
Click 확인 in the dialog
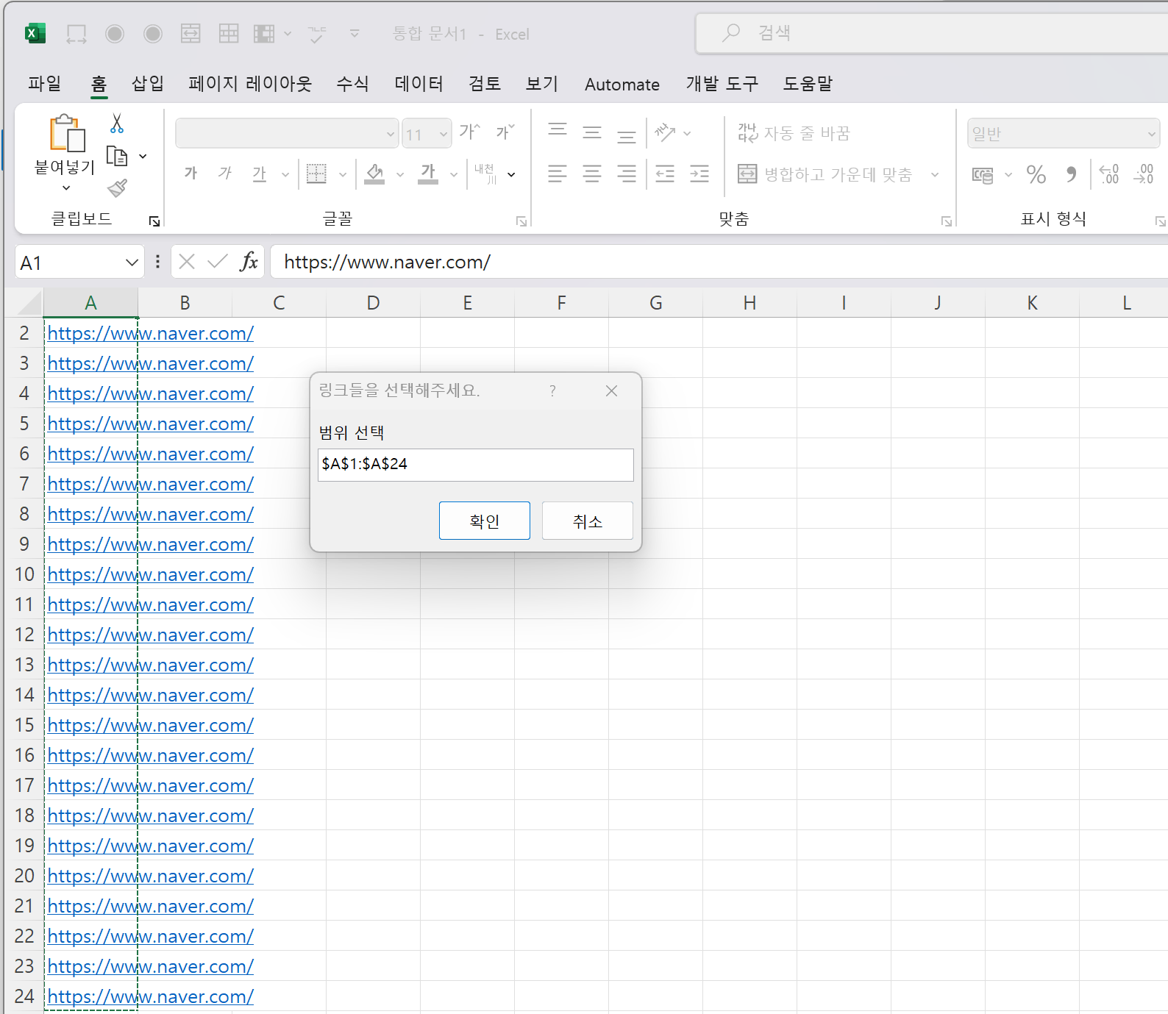tap(485, 521)
